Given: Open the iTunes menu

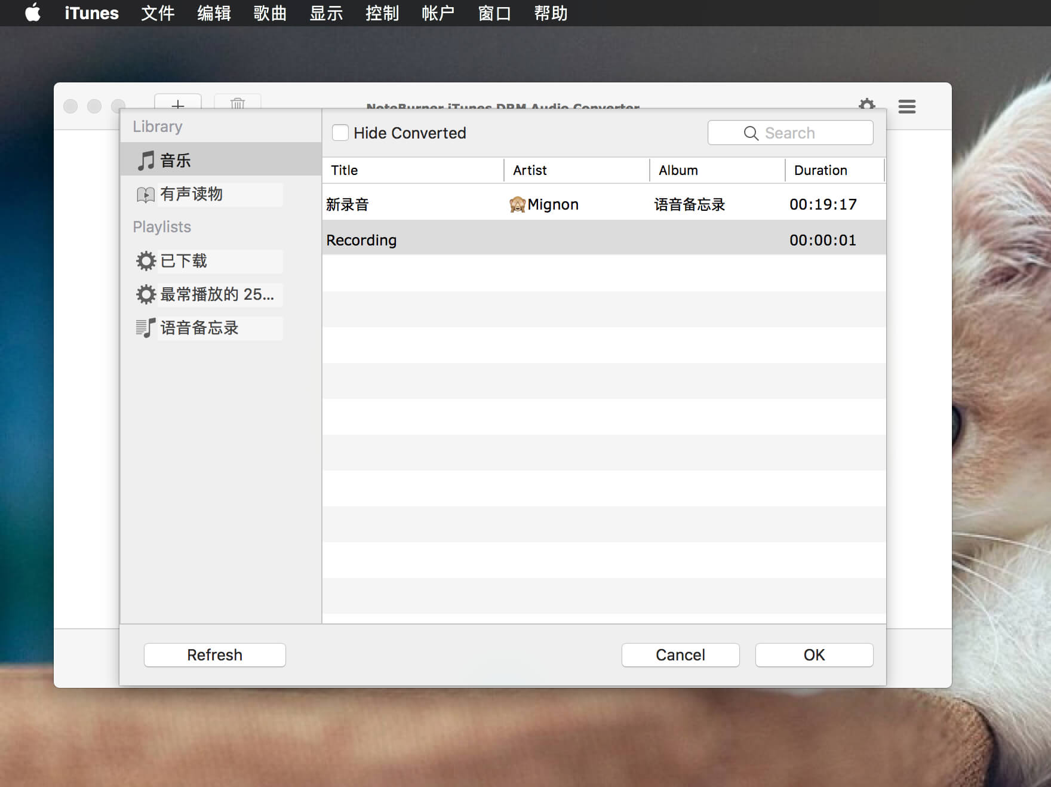Looking at the screenshot, I should click(91, 13).
